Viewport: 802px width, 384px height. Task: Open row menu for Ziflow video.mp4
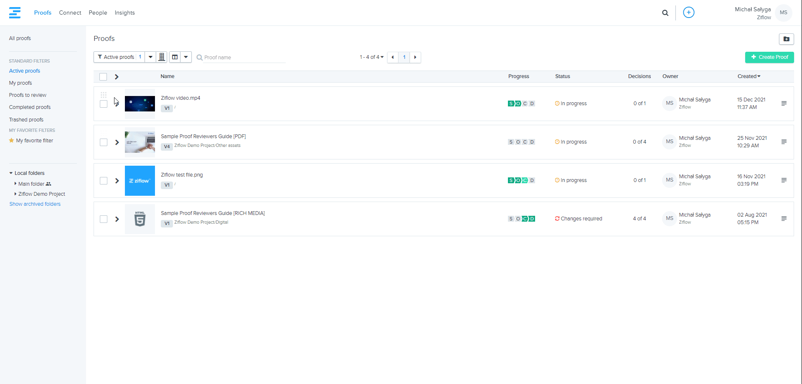click(x=784, y=104)
